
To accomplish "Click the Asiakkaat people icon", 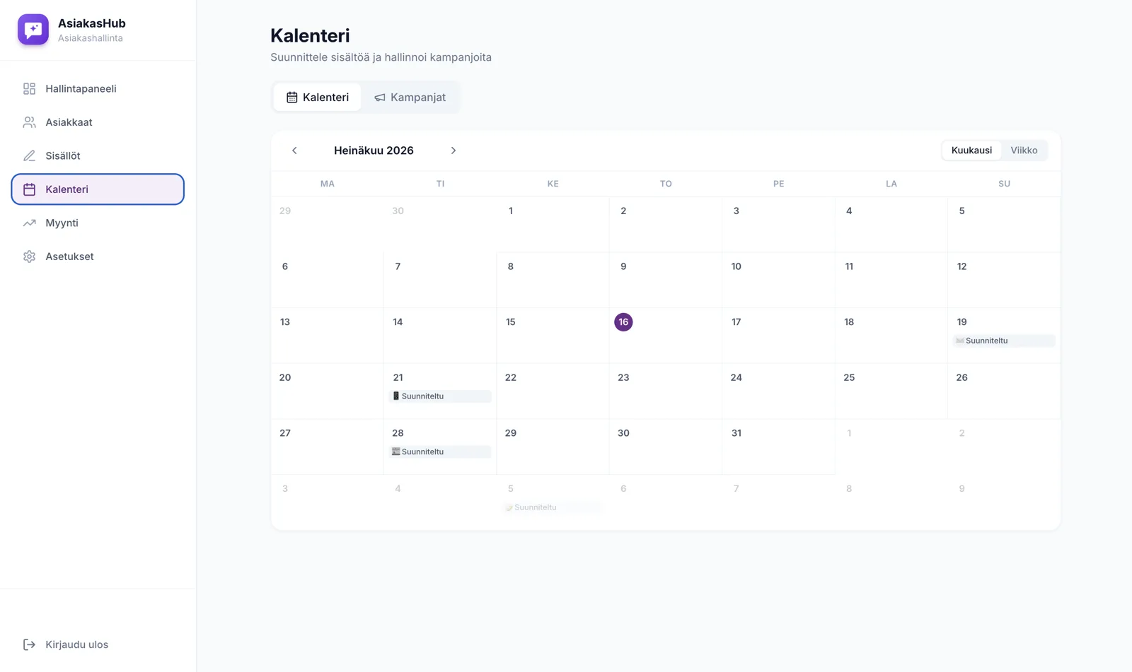I will click(29, 122).
